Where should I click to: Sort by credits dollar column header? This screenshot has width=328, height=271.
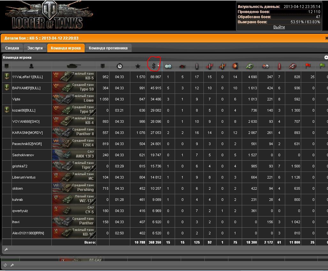pos(154,66)
